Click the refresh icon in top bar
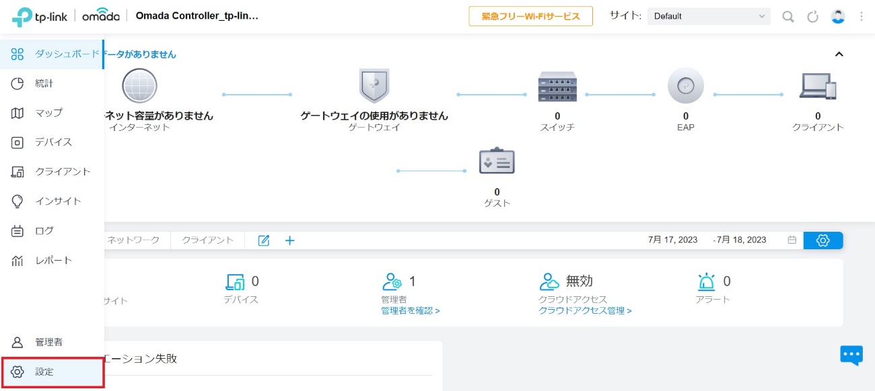The width and height of the screenshot is (875, 391). click(812, 17)
